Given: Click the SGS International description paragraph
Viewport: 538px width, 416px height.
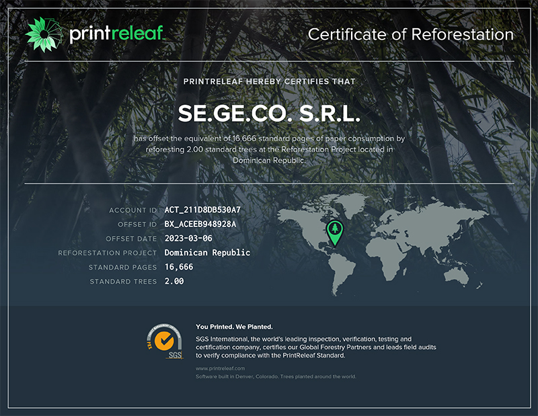Looking at the screenshot, I should click(316, 347).
